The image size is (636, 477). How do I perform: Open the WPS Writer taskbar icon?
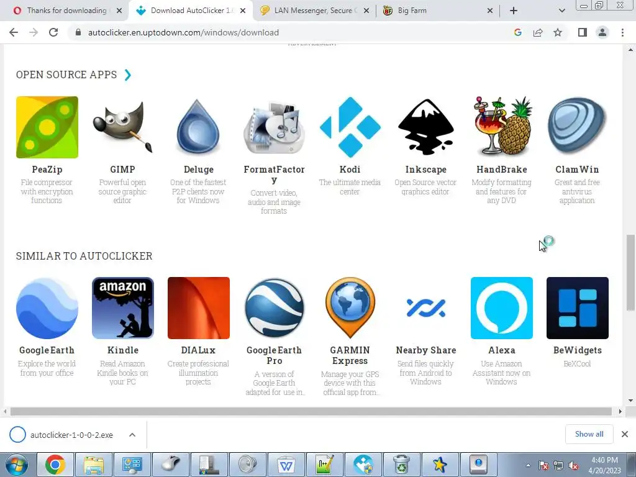286,465
